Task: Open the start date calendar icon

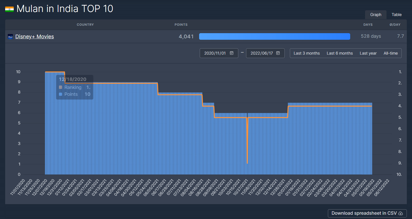Action: coord(232,53)
